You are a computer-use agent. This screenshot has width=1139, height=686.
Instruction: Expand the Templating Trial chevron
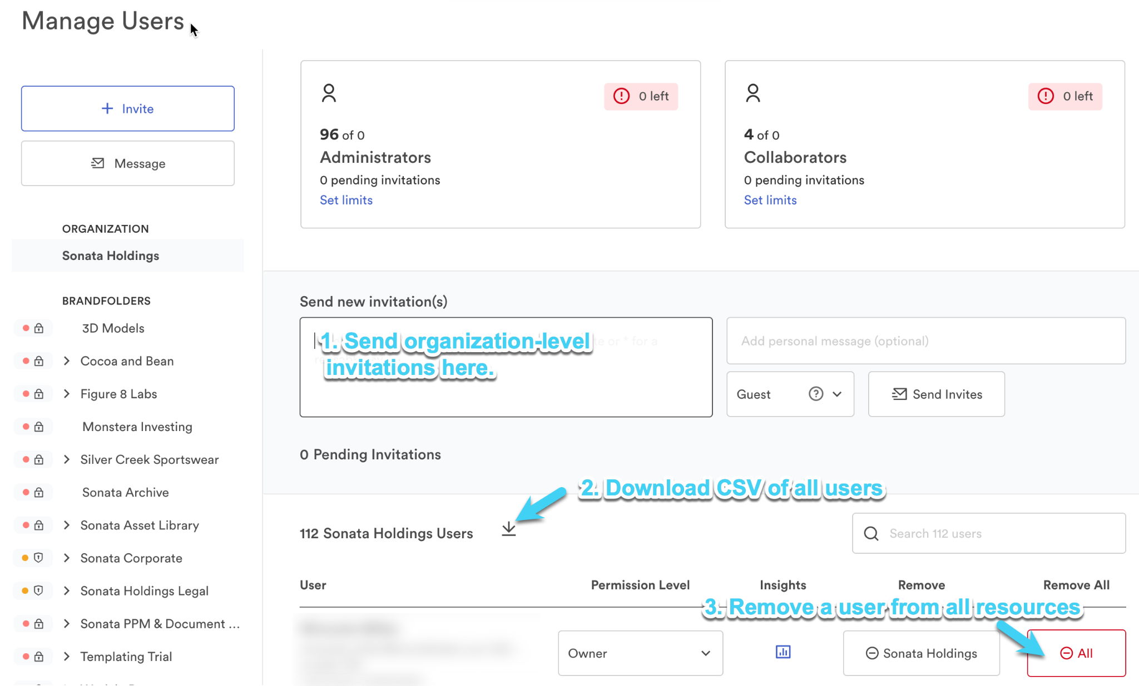(x=67, y=656)
